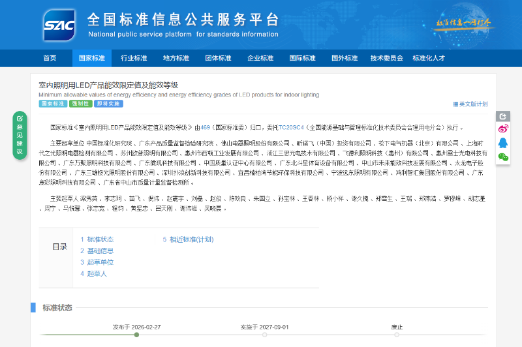Click the 即将实施 tag badge
This screenshot has width=522, height=347.
pyautogui.click(x=108, y=104)
